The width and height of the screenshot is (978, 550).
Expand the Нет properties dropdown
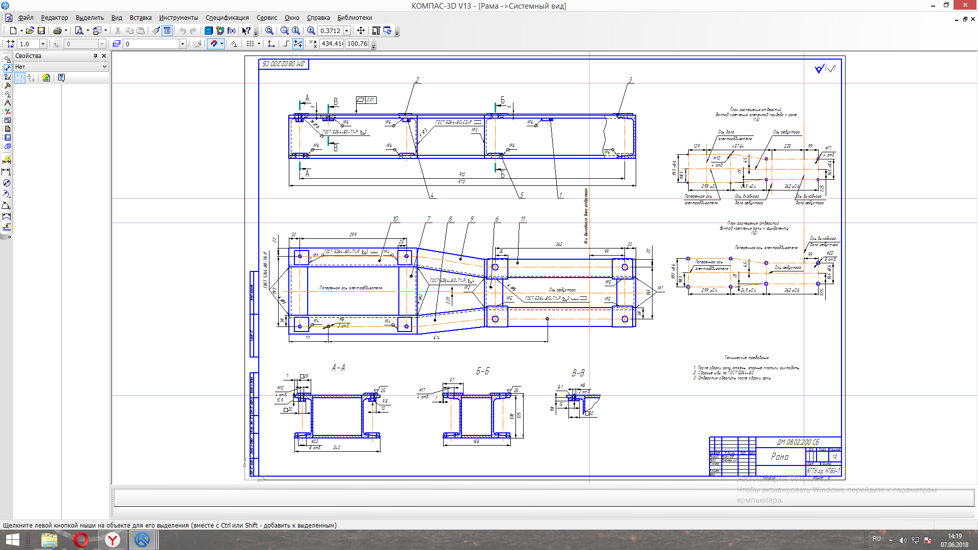pyautogui.click(x=104, y=67)
